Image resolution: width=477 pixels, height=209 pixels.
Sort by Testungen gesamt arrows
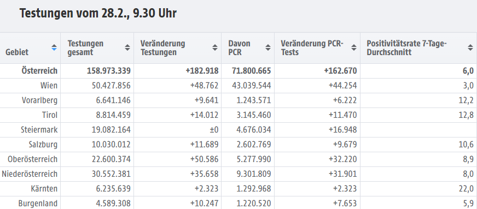tap(127, 47)
